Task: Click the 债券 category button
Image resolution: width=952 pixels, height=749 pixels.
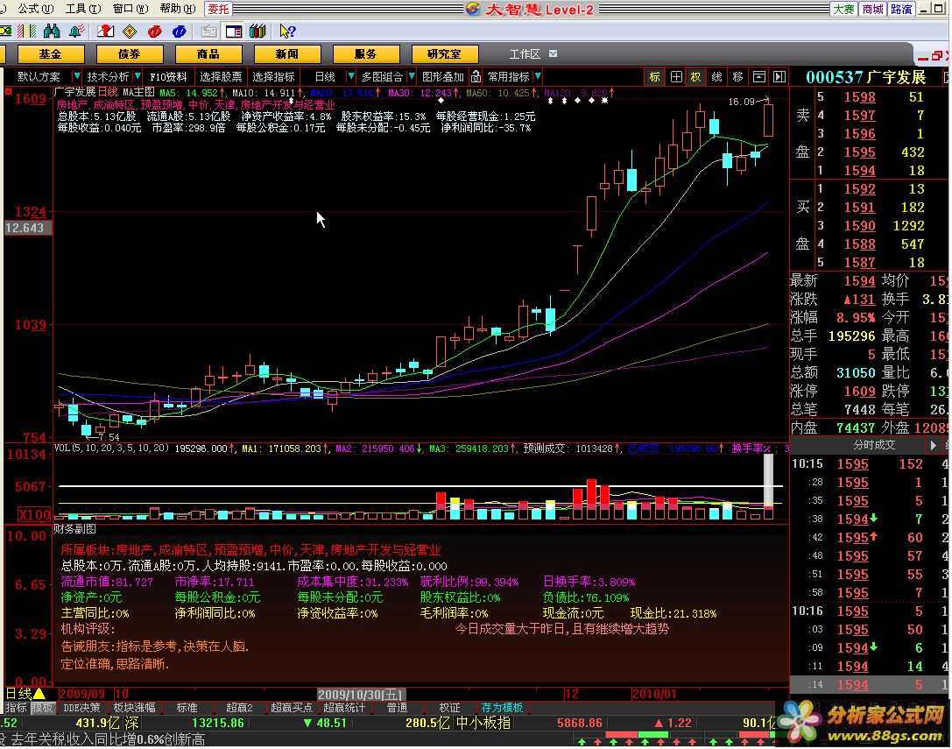Action: point(130,54)
